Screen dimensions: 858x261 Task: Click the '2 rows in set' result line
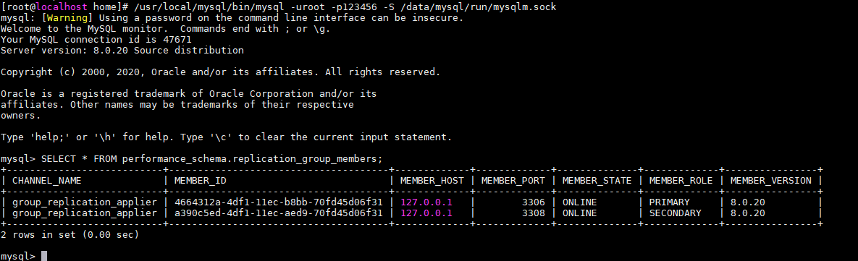pyautogui.click(x=70, y=235)
